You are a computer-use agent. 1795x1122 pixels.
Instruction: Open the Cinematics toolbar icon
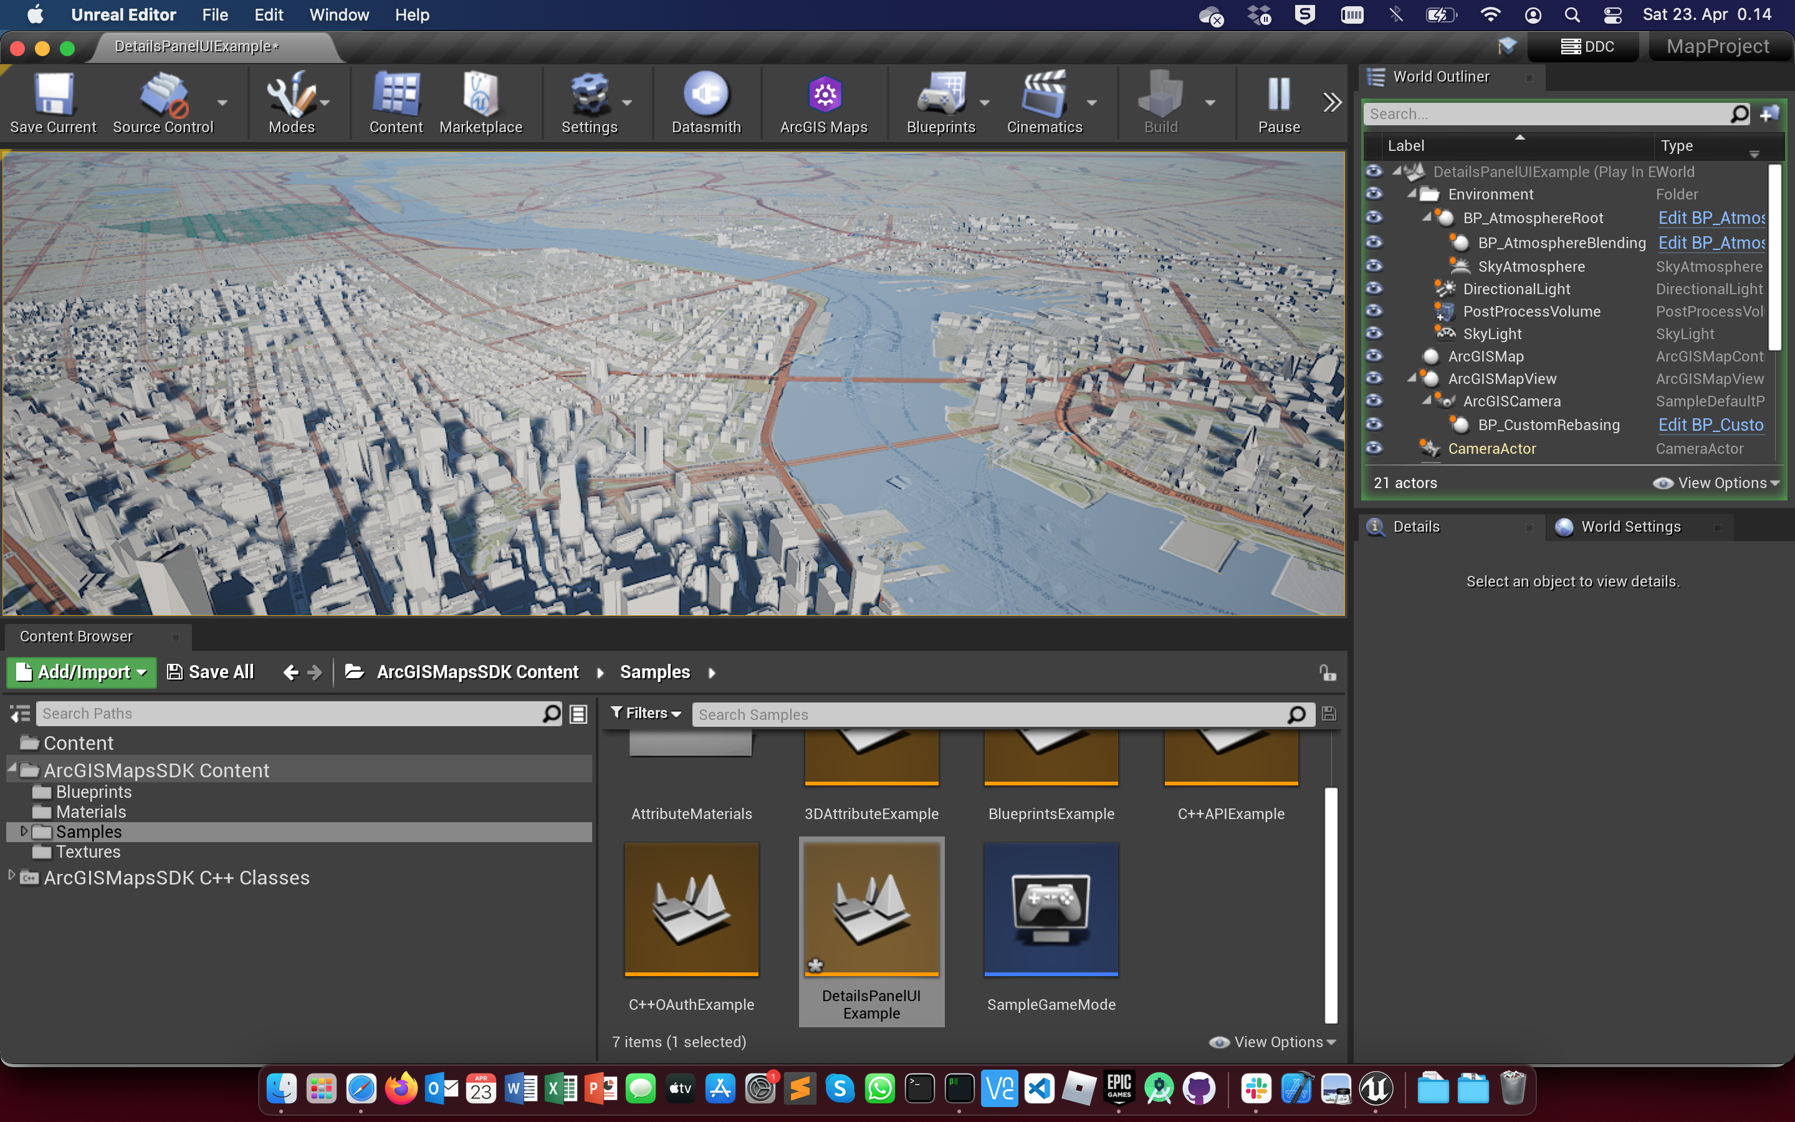tap(1045, 102)
